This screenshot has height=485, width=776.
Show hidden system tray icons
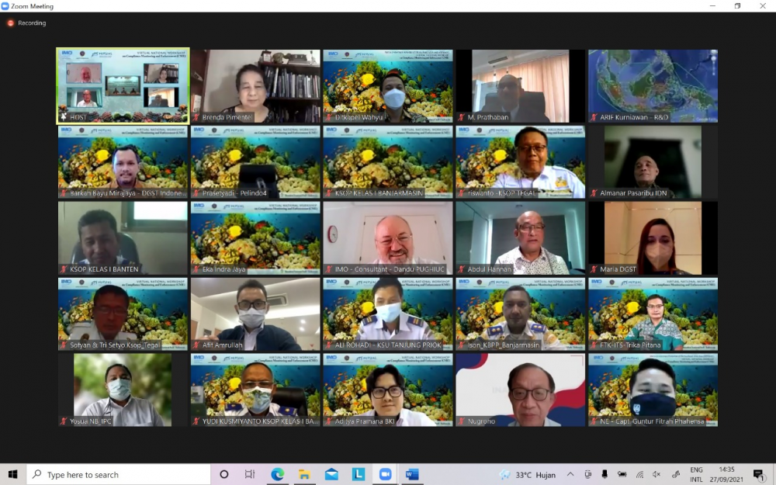tap(570, 474)
